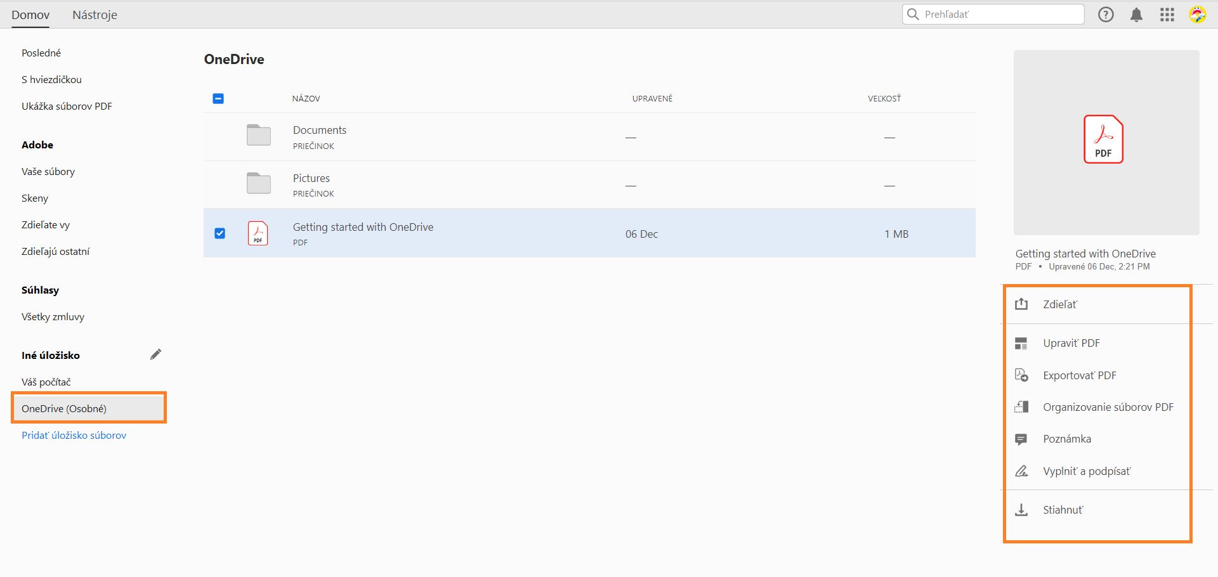Open the Zdieľať (Share) icon
Screen dimensions: 1218x577
[1021, 304]
